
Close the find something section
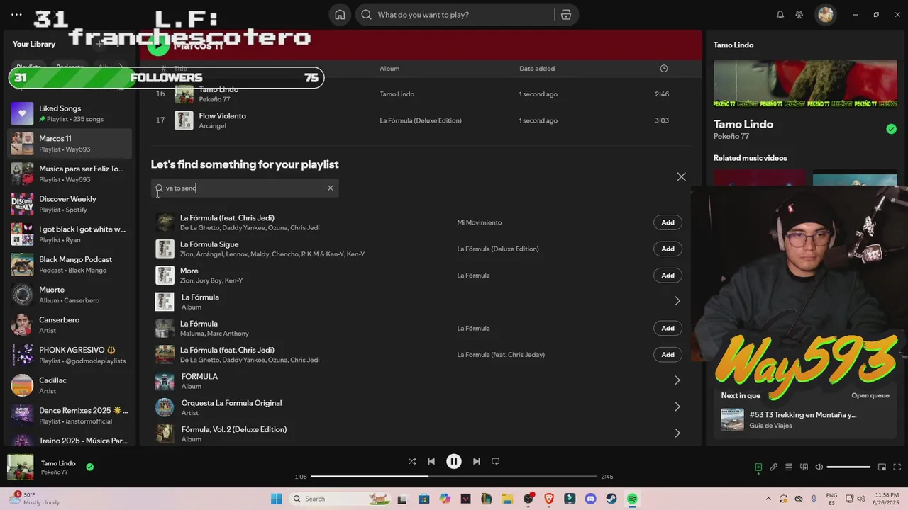pos(681,176)
